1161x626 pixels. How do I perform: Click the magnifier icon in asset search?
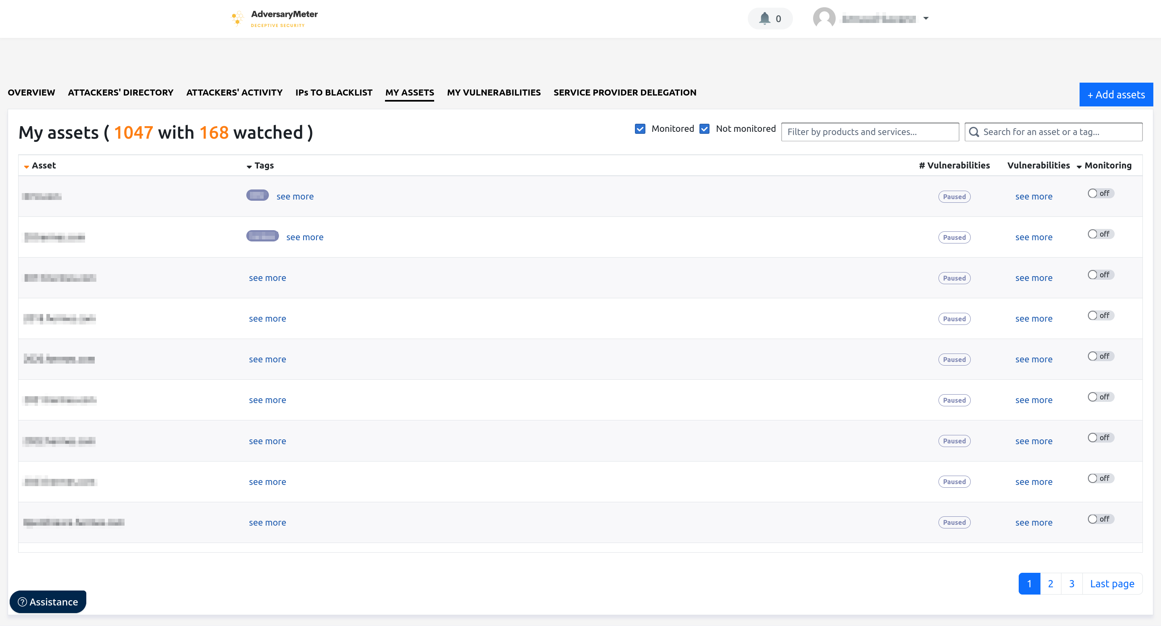point(974,132)
